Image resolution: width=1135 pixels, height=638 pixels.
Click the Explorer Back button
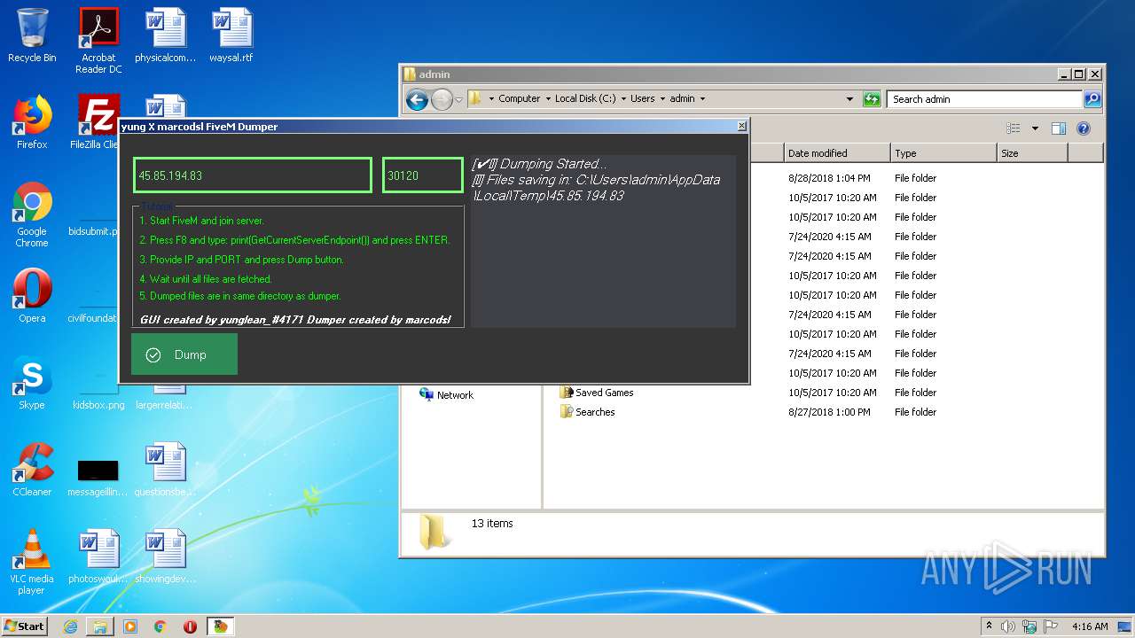pos(417,99)
